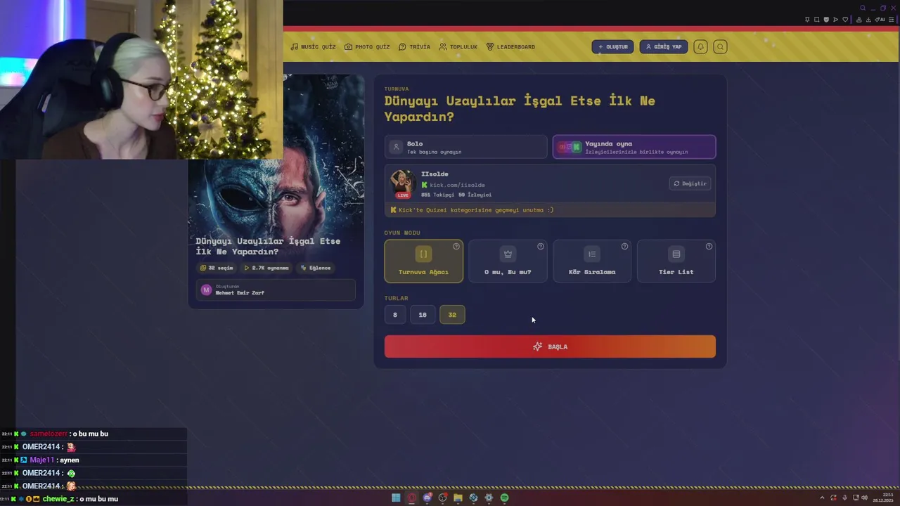Open Spotify from the taskbar

tap(504, 498)
